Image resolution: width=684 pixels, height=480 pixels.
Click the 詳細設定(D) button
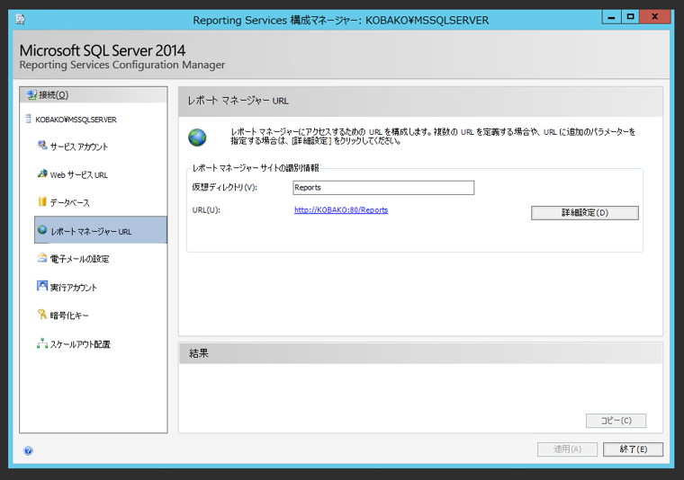tap(584, 212)
